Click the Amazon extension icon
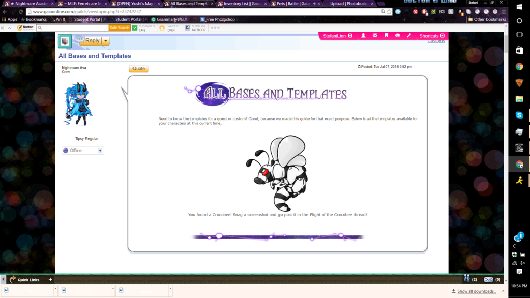The image size is (530, 298). (x=460, y=12)
